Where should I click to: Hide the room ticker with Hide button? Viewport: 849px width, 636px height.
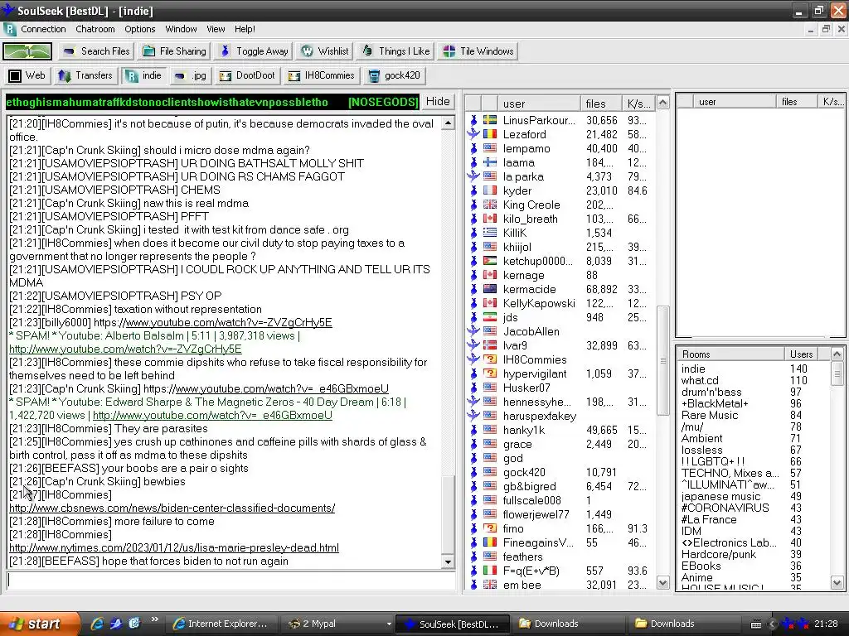click(438, 102)
